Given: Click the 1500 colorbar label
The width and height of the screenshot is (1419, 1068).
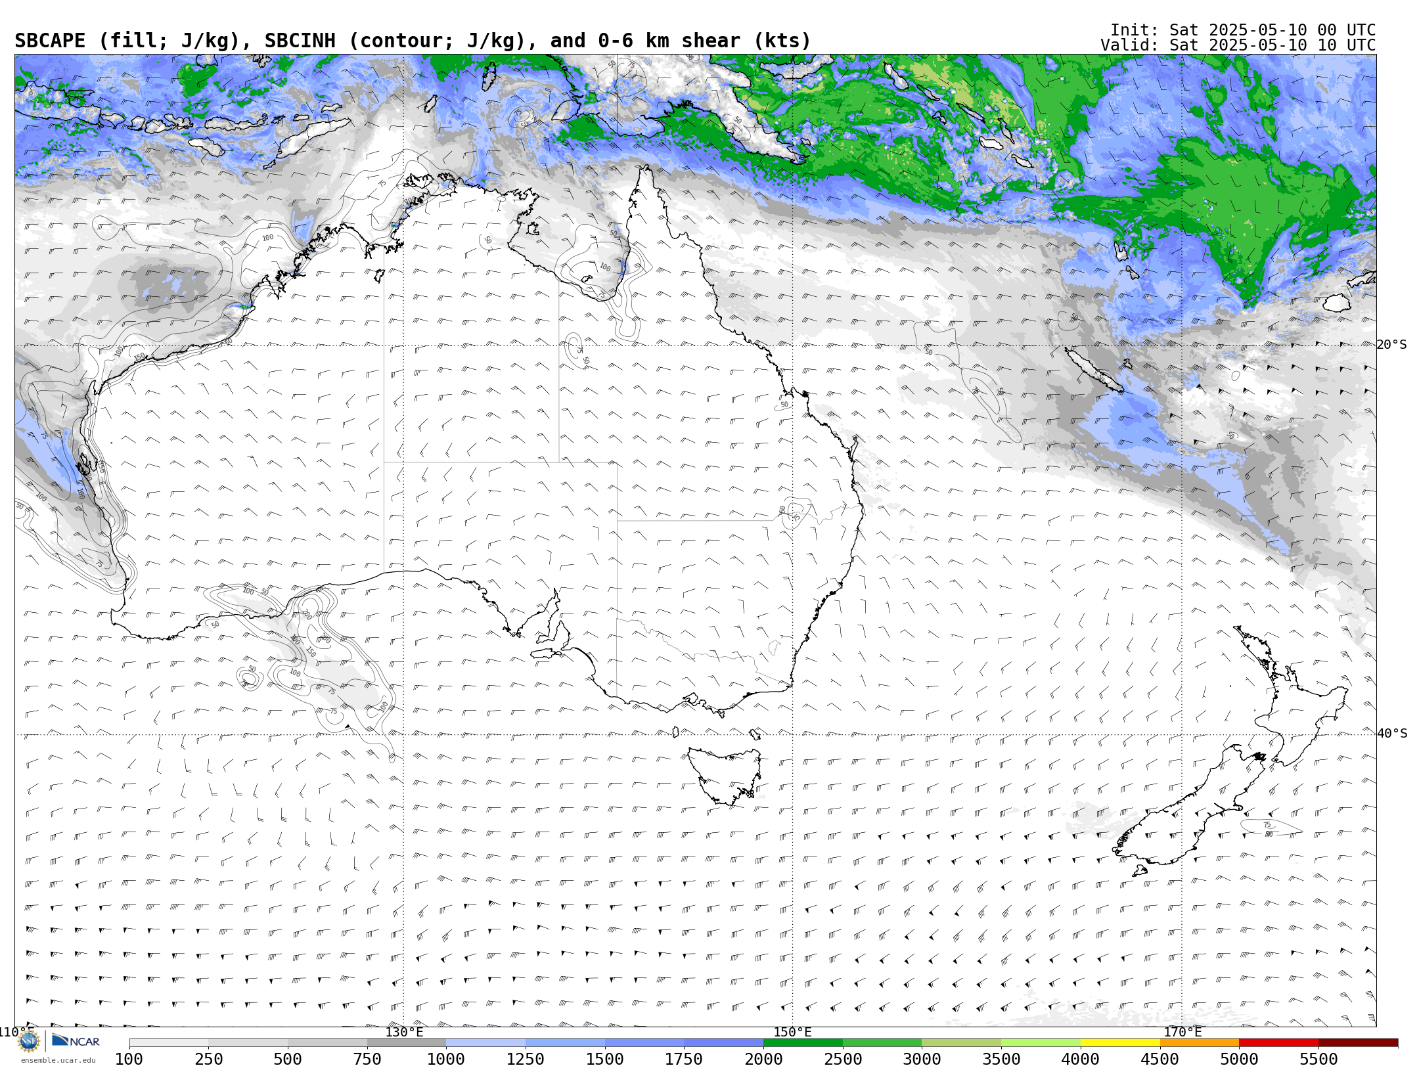Looking at the screenshot, I should [x=605, y=1059].
